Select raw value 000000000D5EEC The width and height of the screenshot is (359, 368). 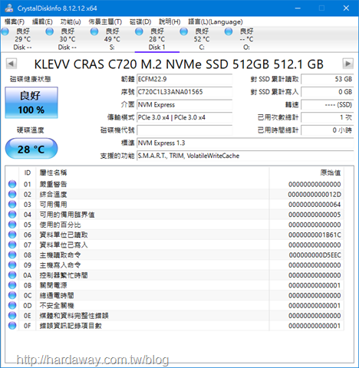point(315,255)
